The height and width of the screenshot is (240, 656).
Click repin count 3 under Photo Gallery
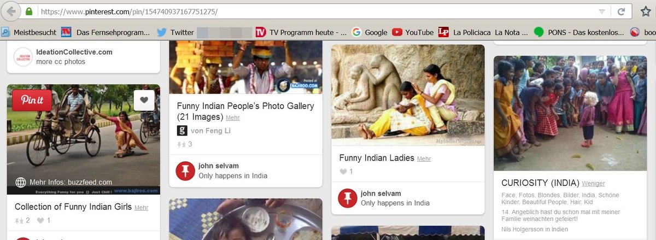pyautogui.click(x=185, y=144)
